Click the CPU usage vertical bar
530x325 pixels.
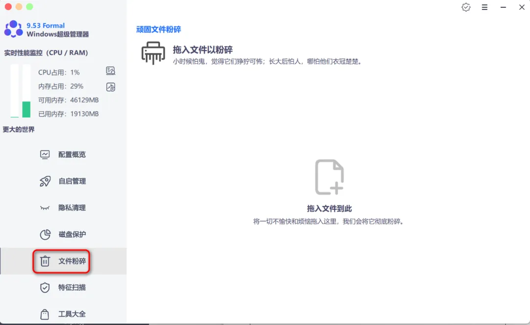pos(15,91)
